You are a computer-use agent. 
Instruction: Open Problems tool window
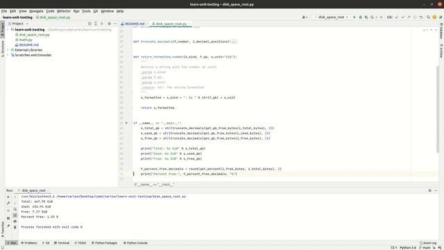pos(29,243)
